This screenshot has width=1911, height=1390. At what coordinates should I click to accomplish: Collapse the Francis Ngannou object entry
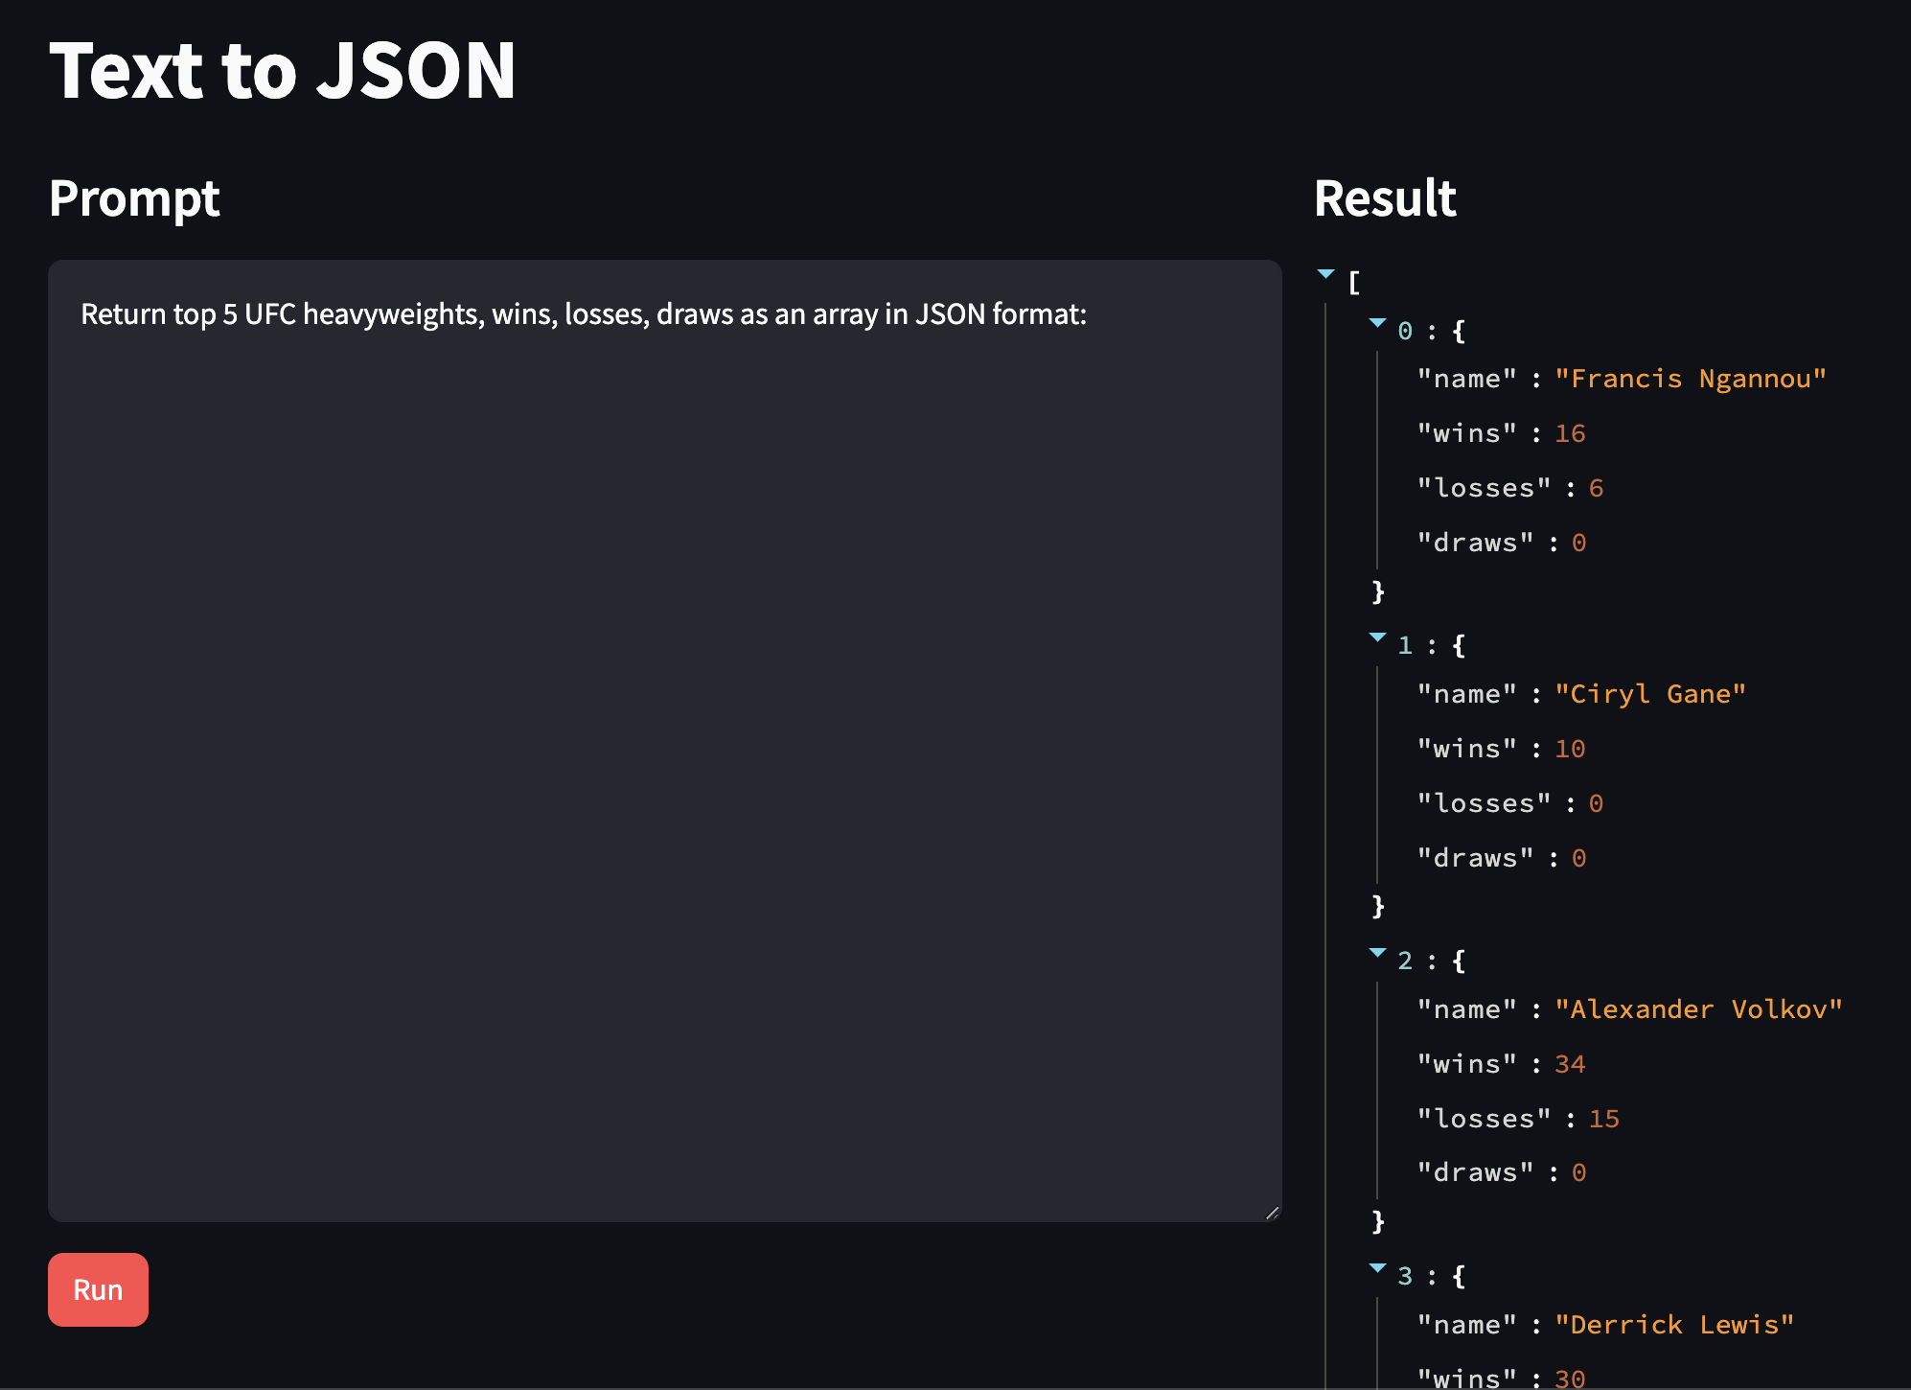1377,322
